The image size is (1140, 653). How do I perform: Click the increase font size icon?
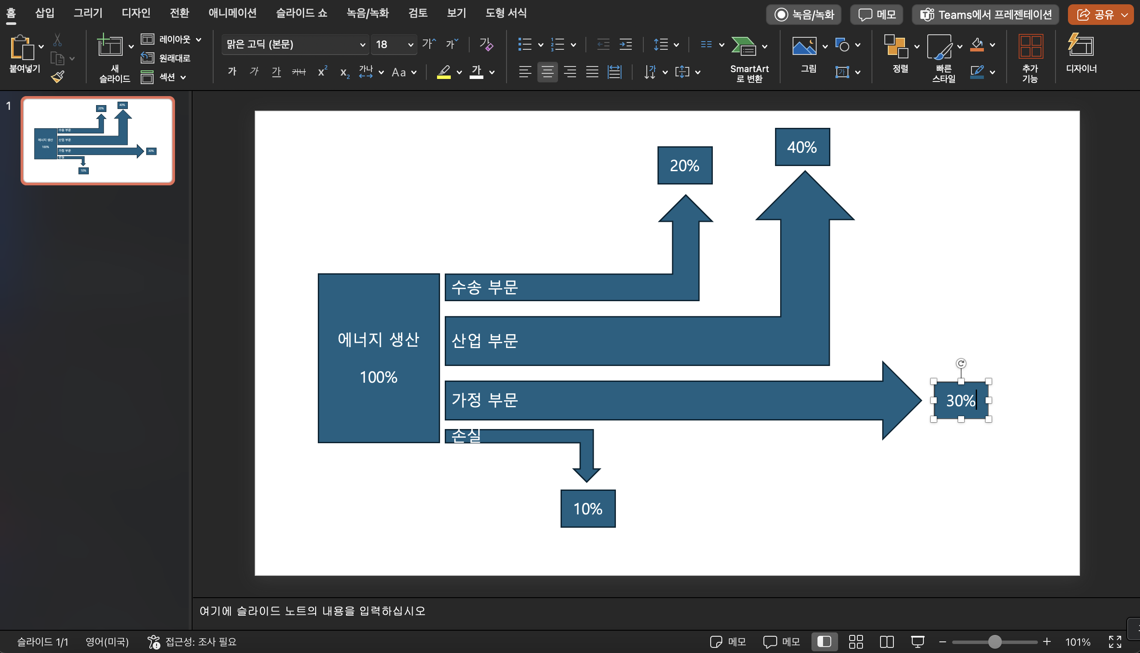[429, 44]
